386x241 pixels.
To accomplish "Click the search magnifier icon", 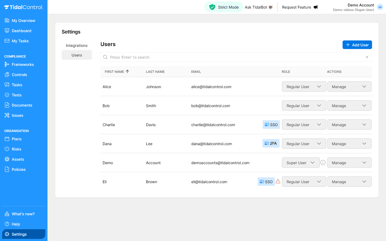I will (105, 57).
